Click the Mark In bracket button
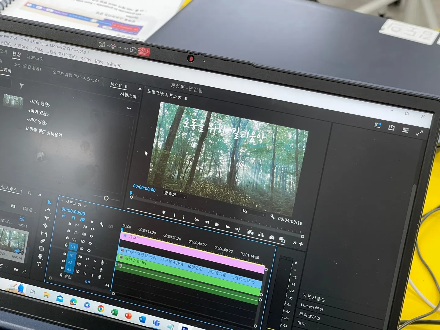 174,215
